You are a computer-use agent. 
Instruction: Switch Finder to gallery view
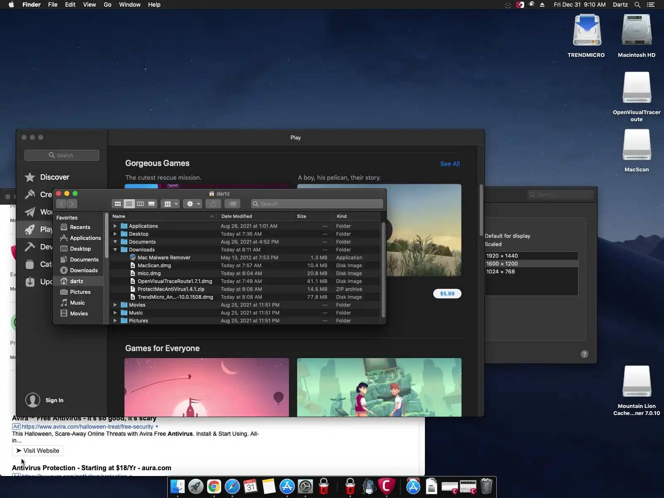point(151,204)
